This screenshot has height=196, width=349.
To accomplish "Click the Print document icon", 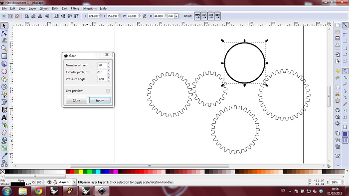I will pyautogui.click(x=338, y=45).
